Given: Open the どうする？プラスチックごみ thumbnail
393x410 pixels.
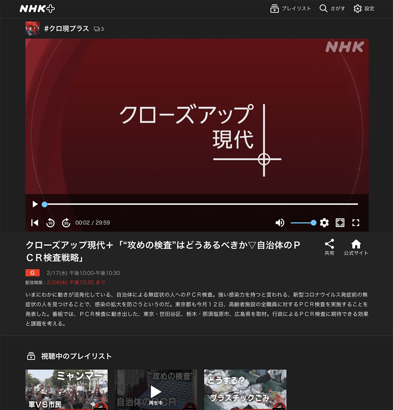Looking at the screenshot, I should click(x=245, y=390).
